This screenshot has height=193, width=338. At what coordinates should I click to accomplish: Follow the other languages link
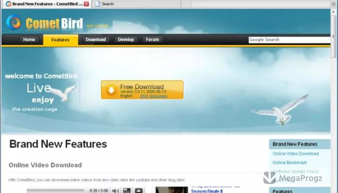point(153,96)
